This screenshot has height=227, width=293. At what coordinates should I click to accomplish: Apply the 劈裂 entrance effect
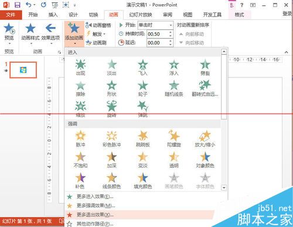(x=205, y=67)
